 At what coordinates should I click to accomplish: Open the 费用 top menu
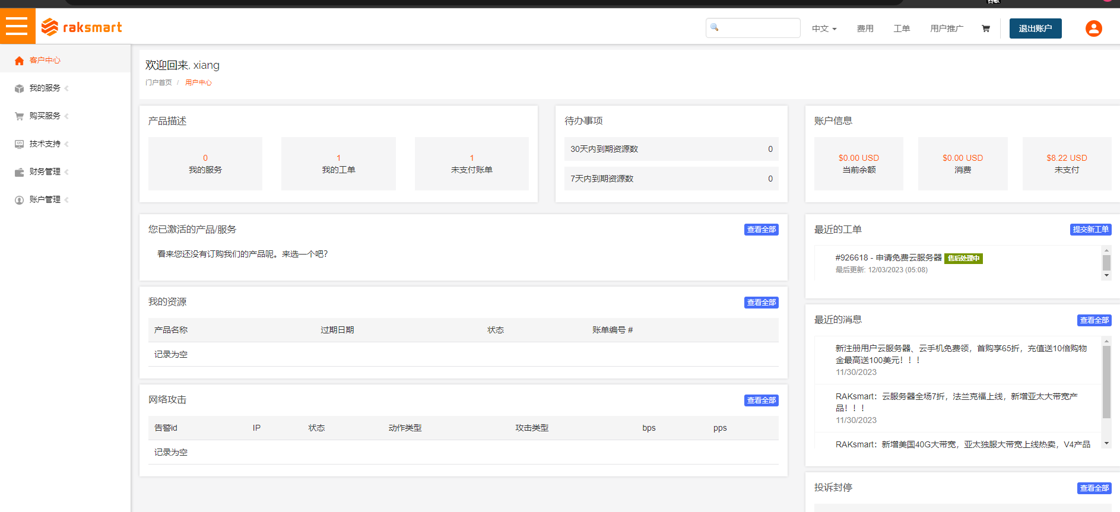(865, 28)
